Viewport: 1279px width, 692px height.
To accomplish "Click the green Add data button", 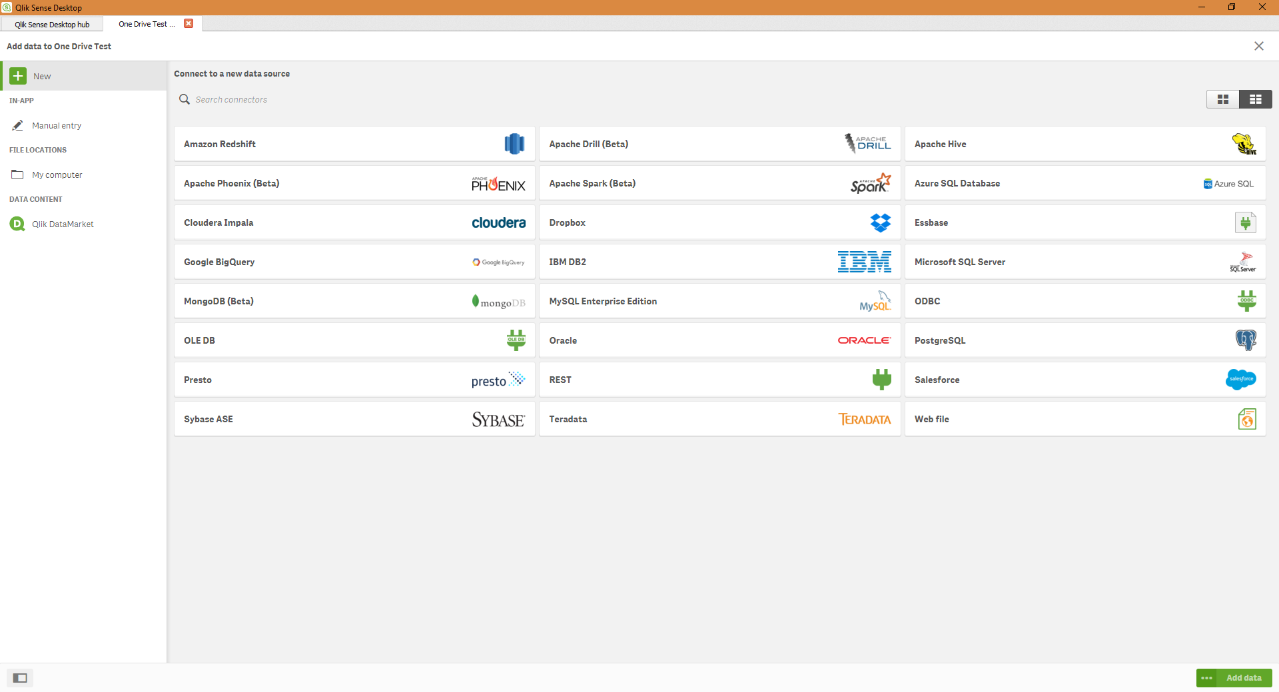I will point(1243,677).
